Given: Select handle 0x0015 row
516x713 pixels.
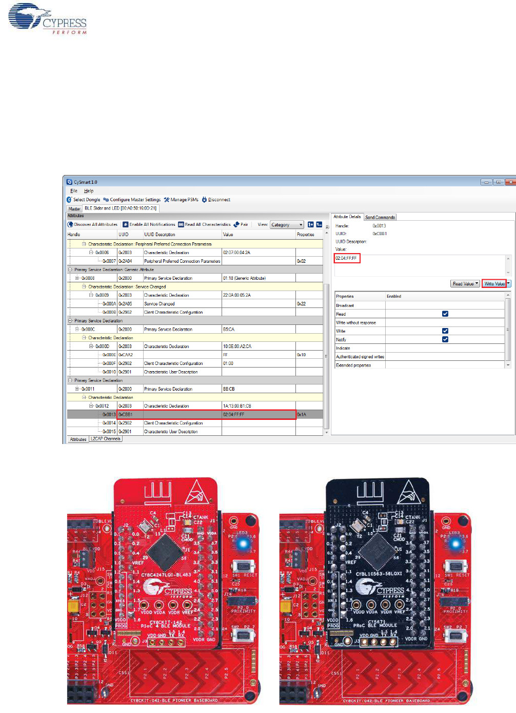Looking at the screenshot, I should click(x=195, y=432).
